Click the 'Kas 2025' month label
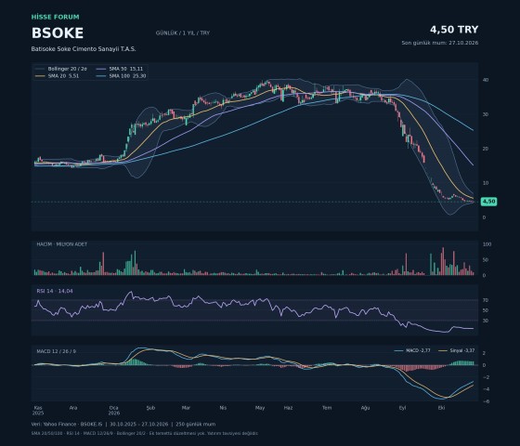This screenshot has height=446, width=520. [x=38, y=410]
